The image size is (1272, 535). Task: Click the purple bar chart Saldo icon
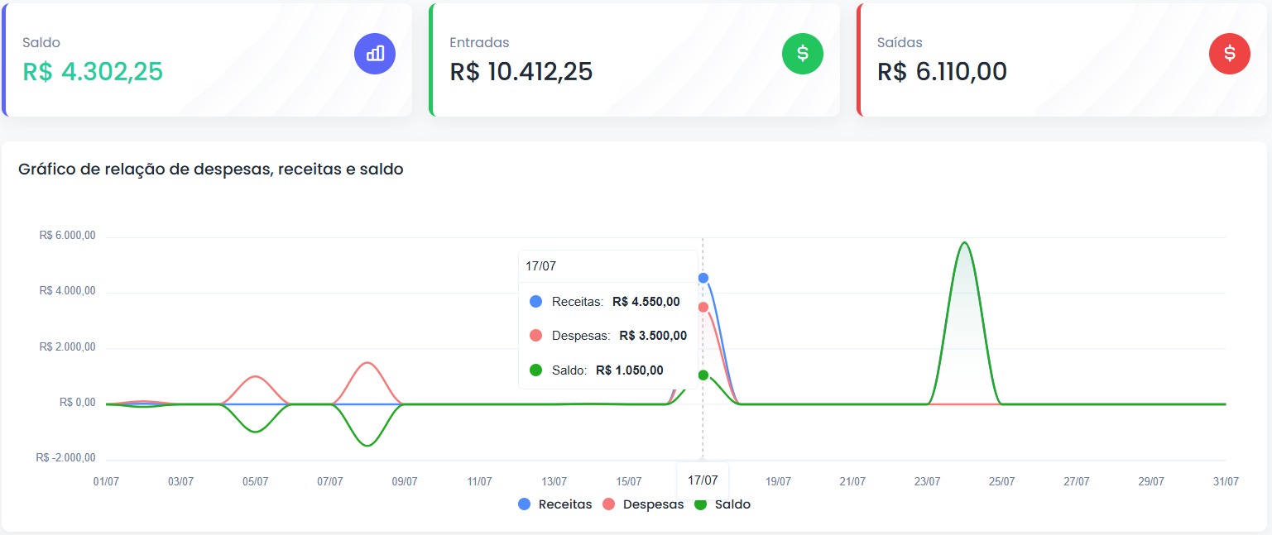[x=375, y=54]
